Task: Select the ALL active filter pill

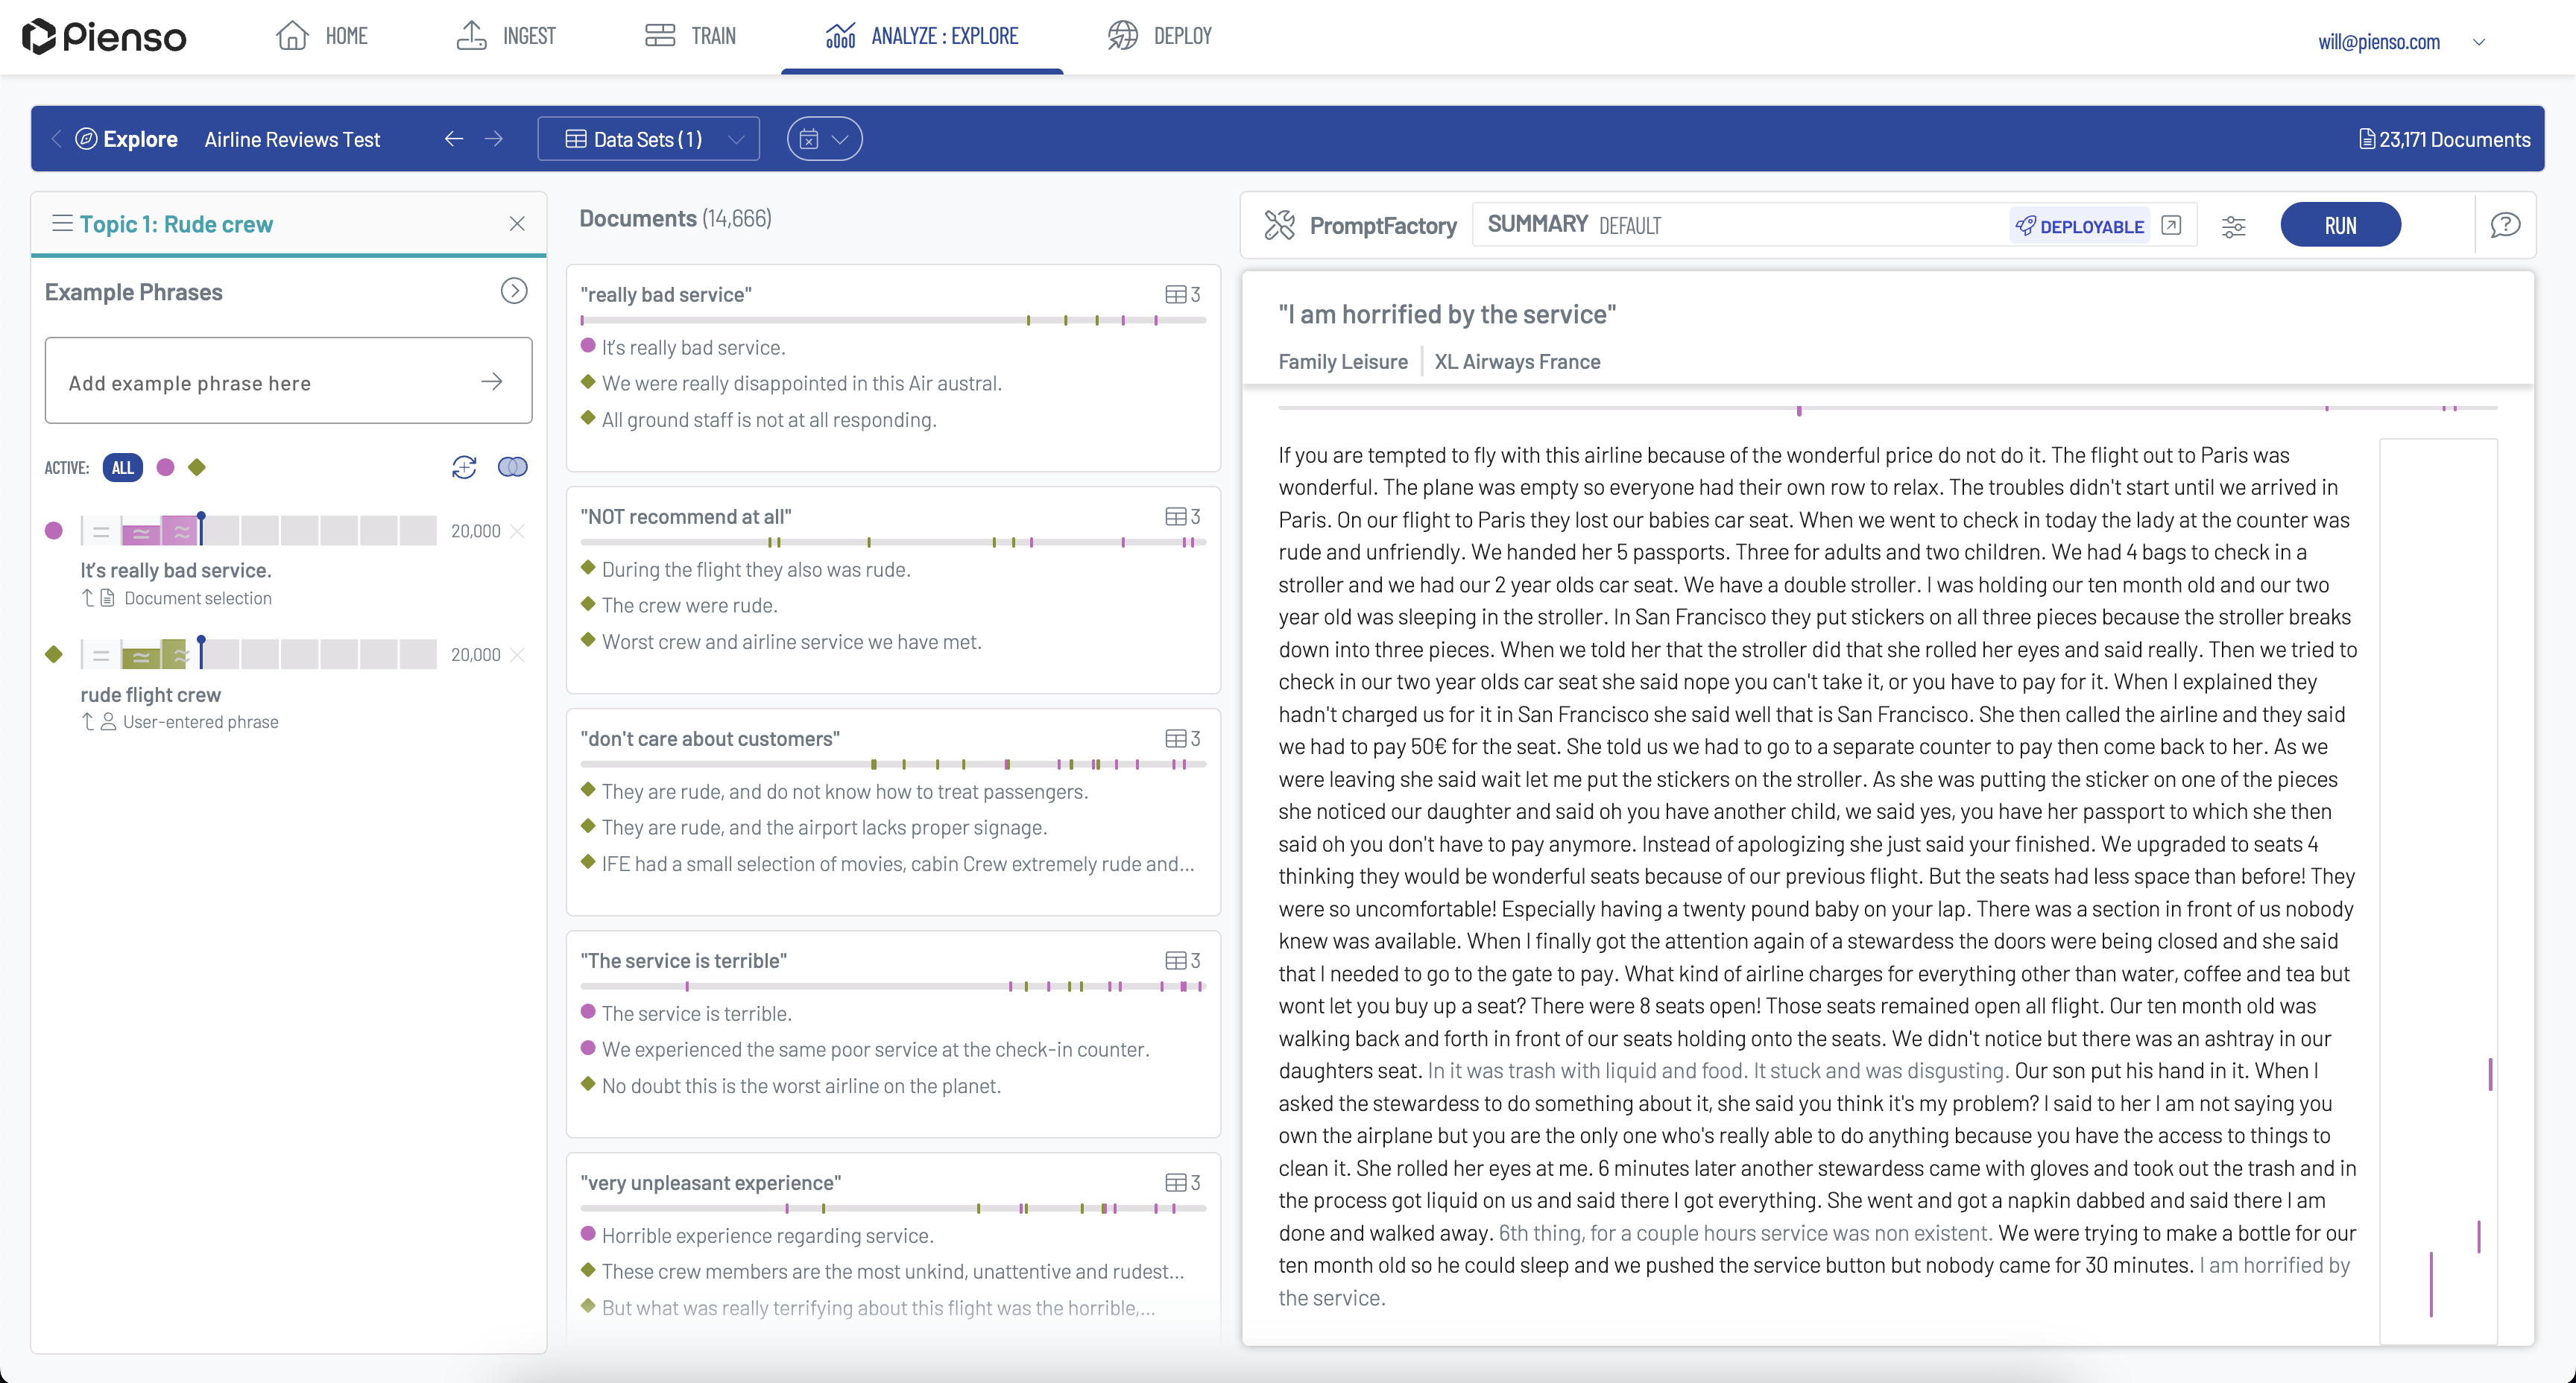Action: pyautogui.click(x=122, y=467)
